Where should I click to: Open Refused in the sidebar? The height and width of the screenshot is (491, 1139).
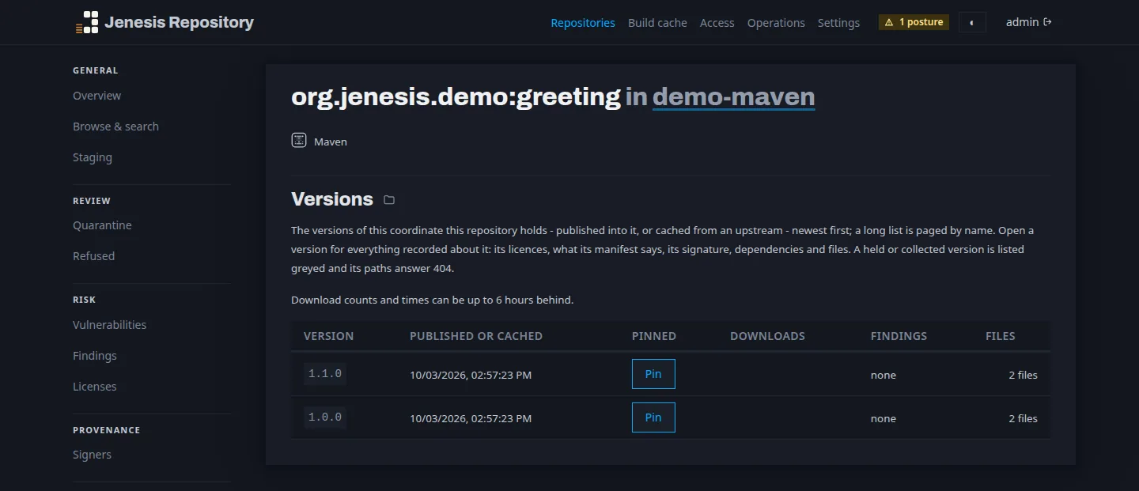(93, 256)
